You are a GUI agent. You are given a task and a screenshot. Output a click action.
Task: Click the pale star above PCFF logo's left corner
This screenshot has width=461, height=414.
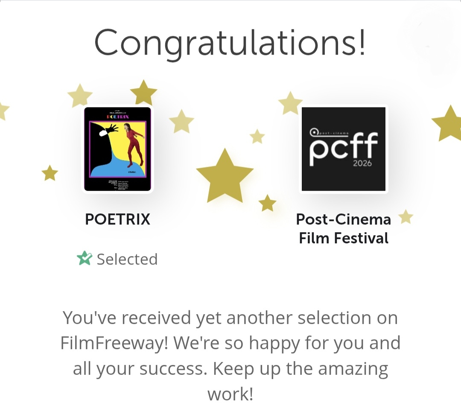tap(290, 103)
